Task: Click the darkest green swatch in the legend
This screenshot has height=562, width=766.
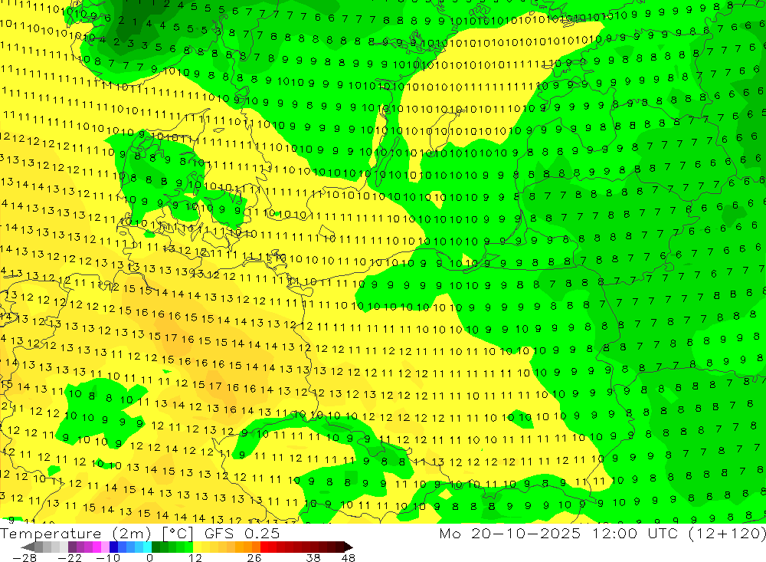Action: pyautogui.click(x=155, y=547)
